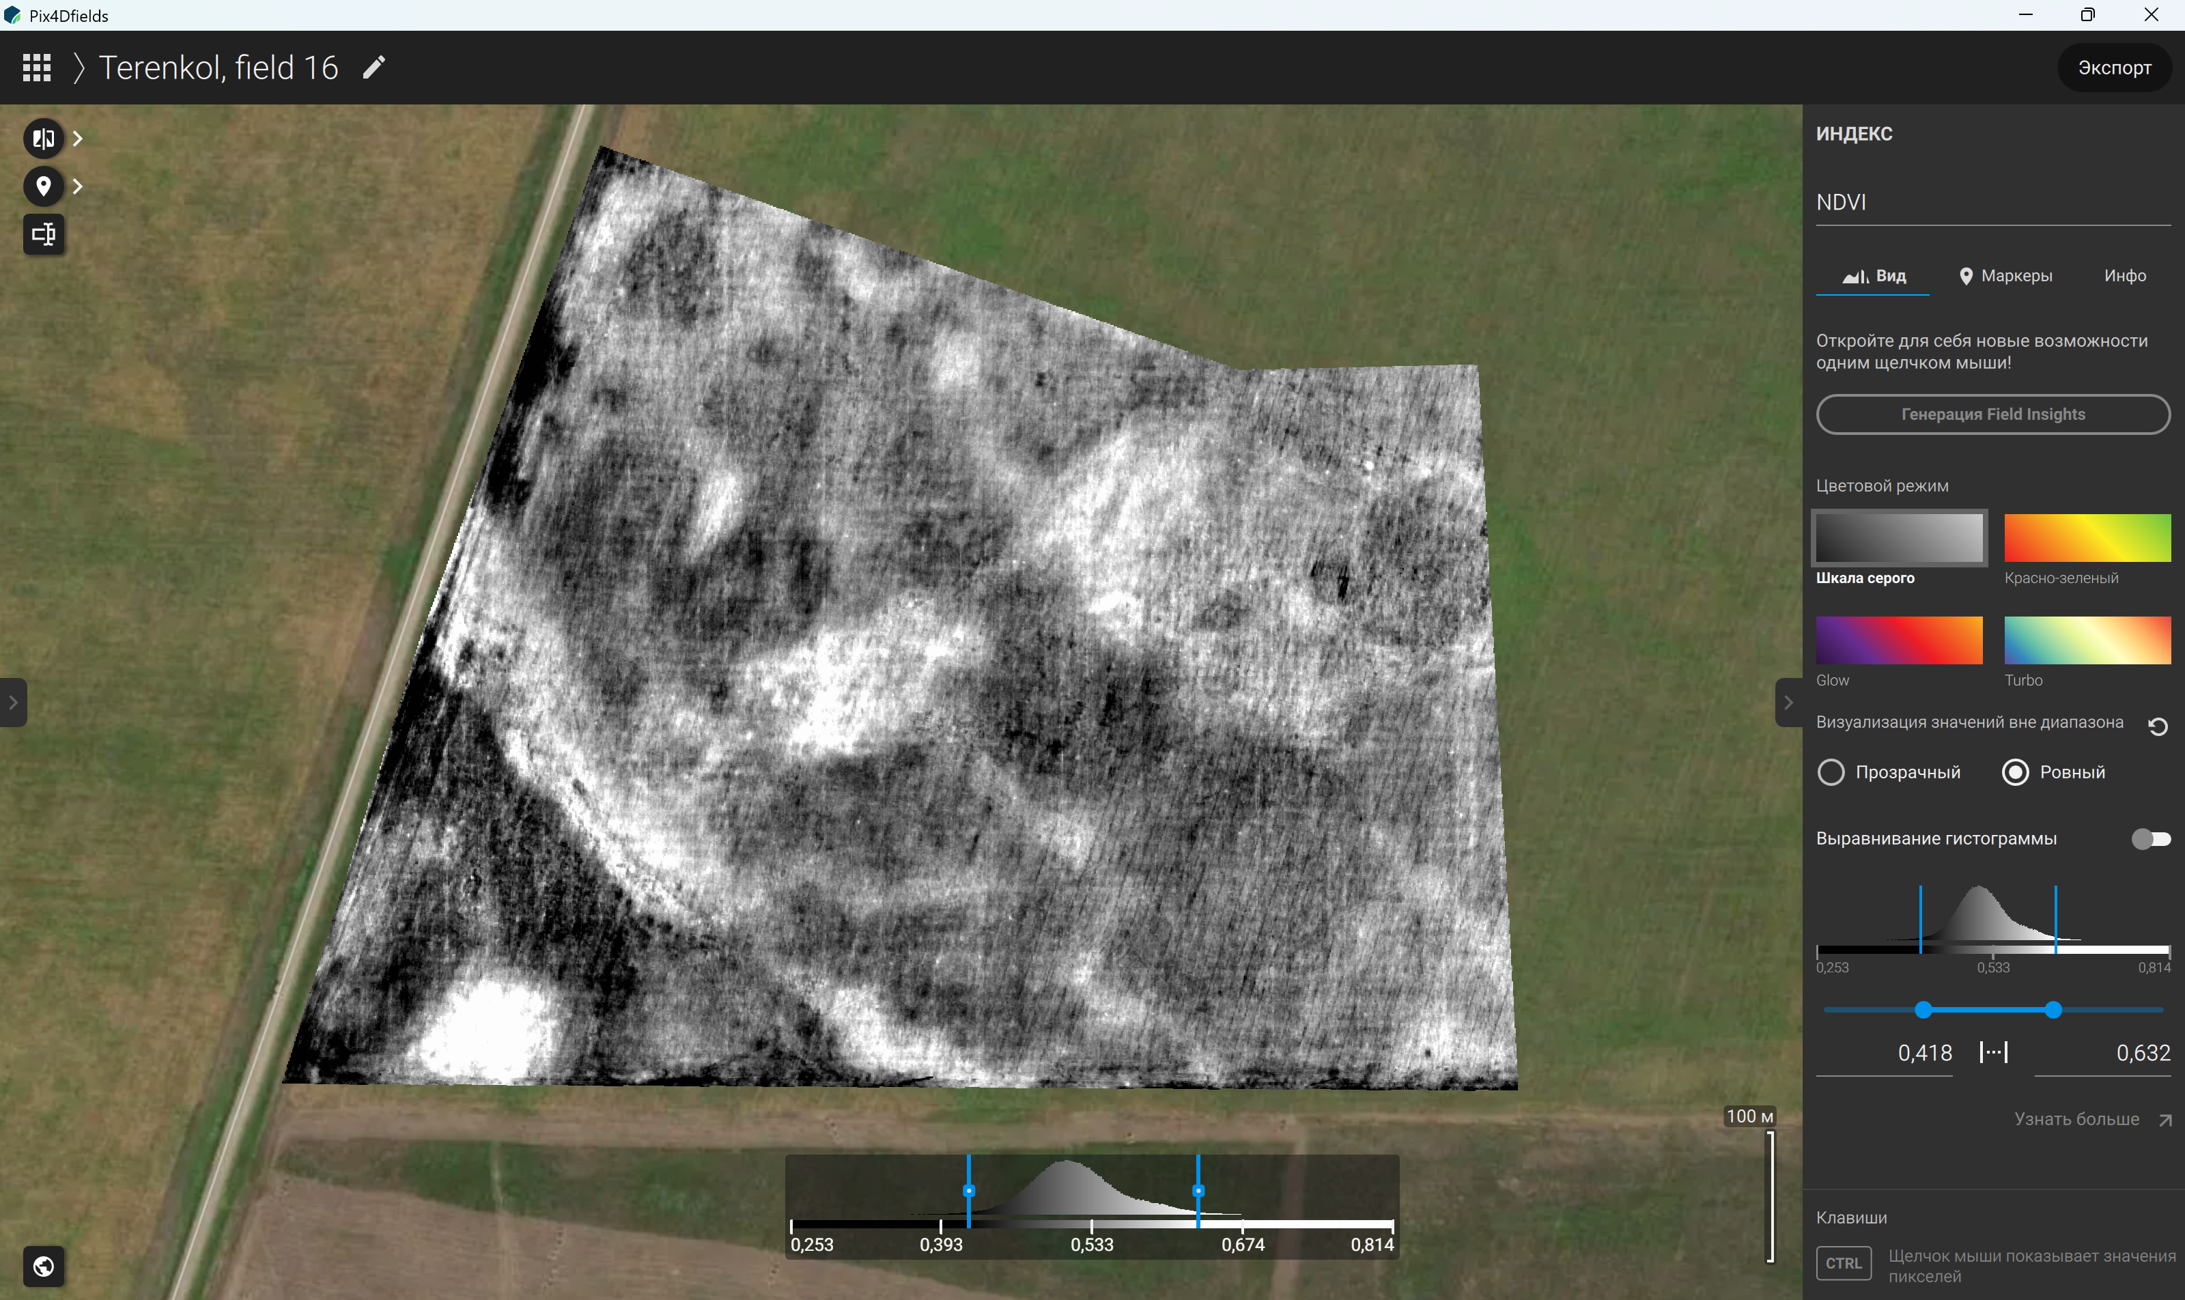Image resolution: width=2185 pixels, height=1300 pixels.
Task: Open the split-view compare tool
Action: pyautogui.click(x=43, y=139)
